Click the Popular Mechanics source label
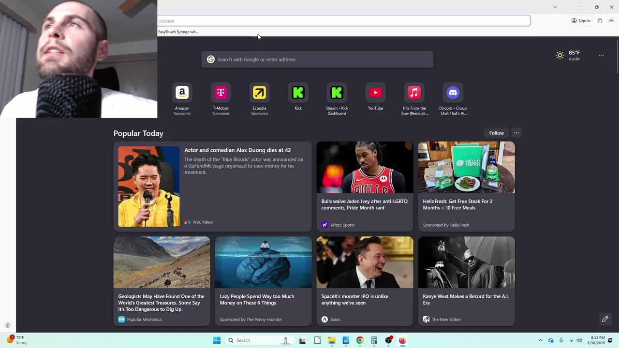 [144, 319]
